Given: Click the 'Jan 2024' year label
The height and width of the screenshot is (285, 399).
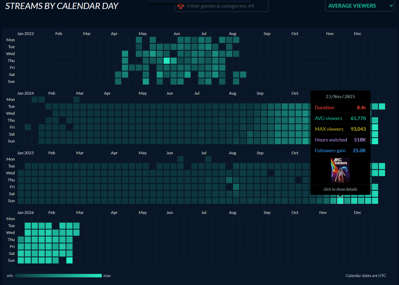Looking at the screenshot, I should 25,93.
